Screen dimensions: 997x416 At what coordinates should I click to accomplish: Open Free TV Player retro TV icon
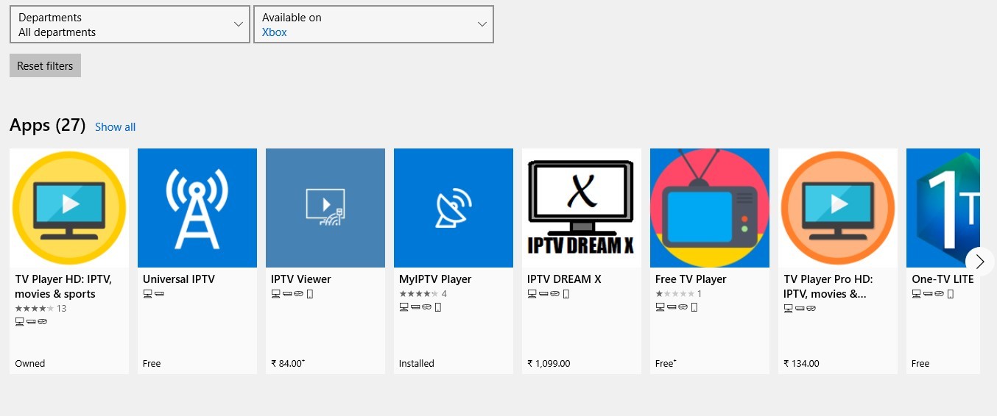coord(710,208)
